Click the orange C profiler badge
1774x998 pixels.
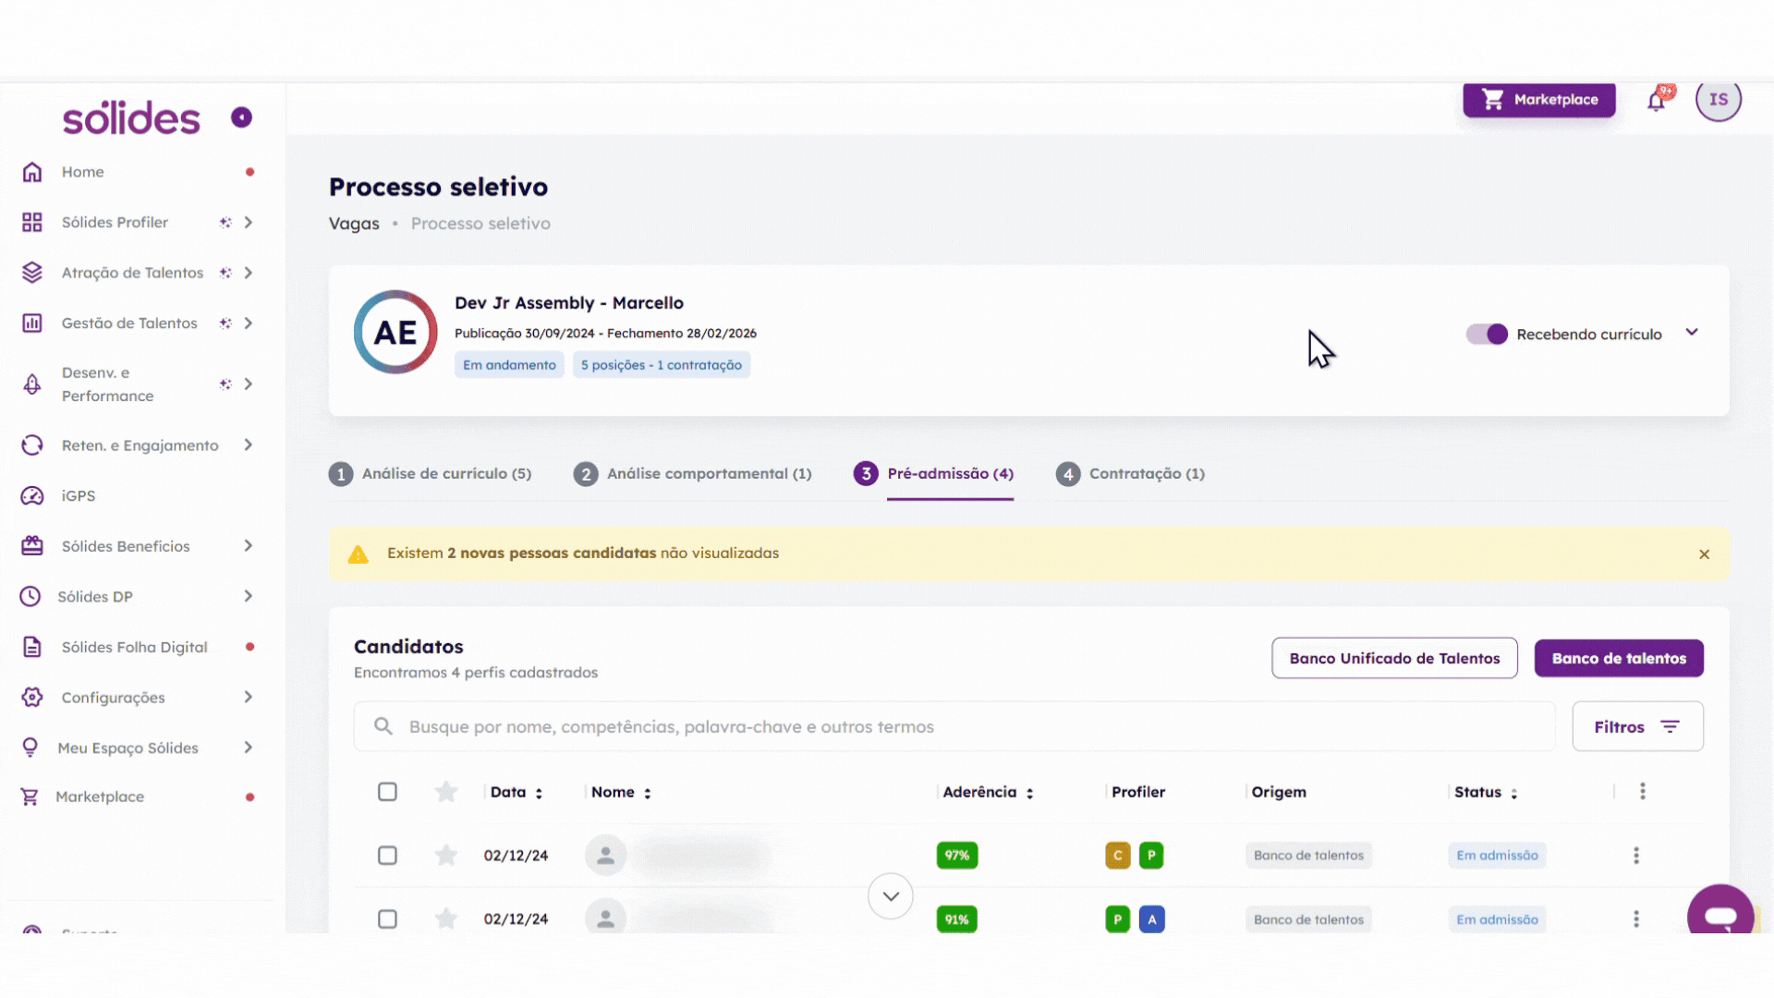pos(1118,856)
